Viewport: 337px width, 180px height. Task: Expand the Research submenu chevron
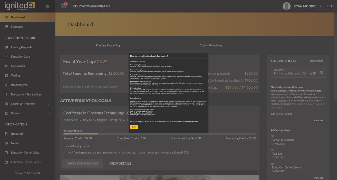click(x=49, y=113)
